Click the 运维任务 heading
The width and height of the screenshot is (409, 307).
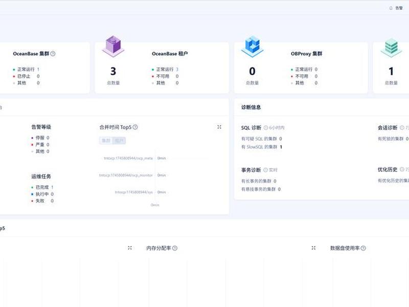point(41,177)
